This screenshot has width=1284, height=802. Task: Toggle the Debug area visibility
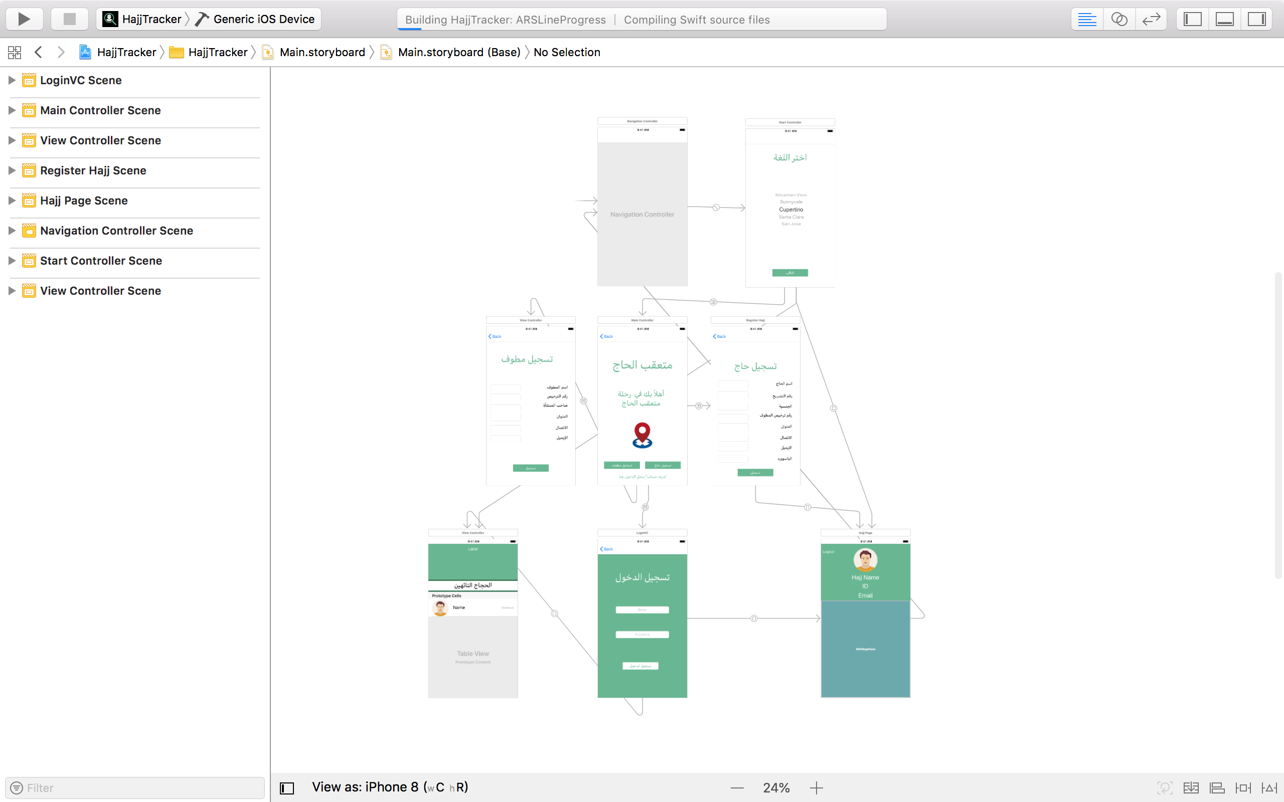(1225, 19)
